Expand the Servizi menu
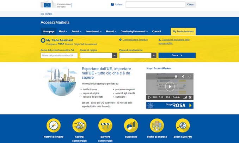Screen dimensions: 239x143 pos(76,32)
